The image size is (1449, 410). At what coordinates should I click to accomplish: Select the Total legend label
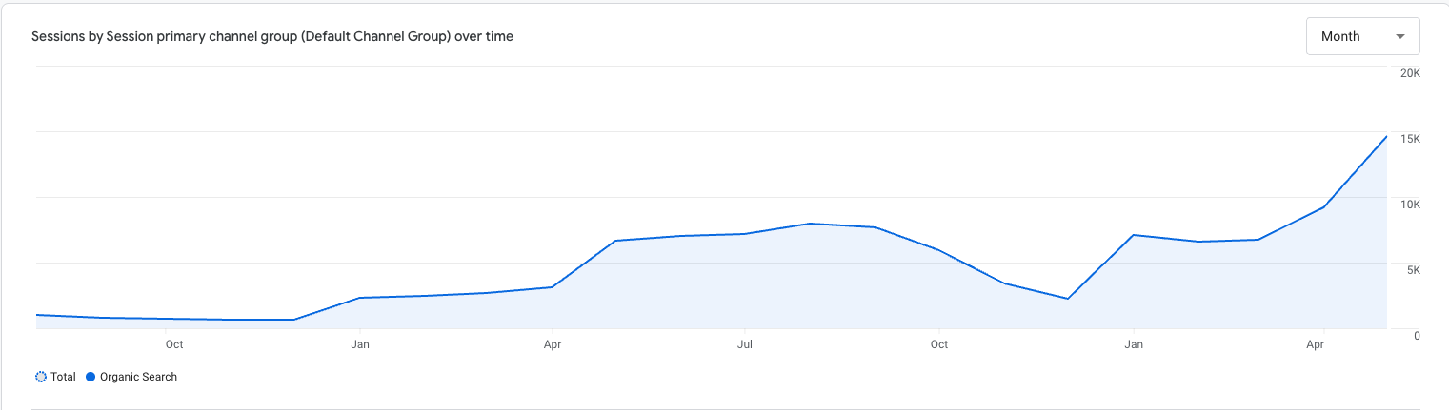click(63, 377)
